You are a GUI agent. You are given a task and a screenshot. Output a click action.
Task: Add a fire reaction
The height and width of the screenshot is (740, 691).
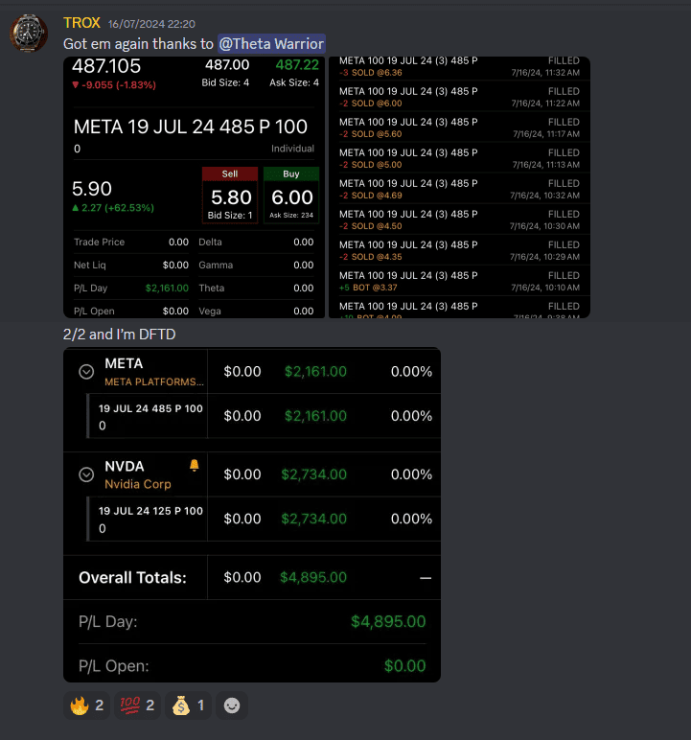87,705
